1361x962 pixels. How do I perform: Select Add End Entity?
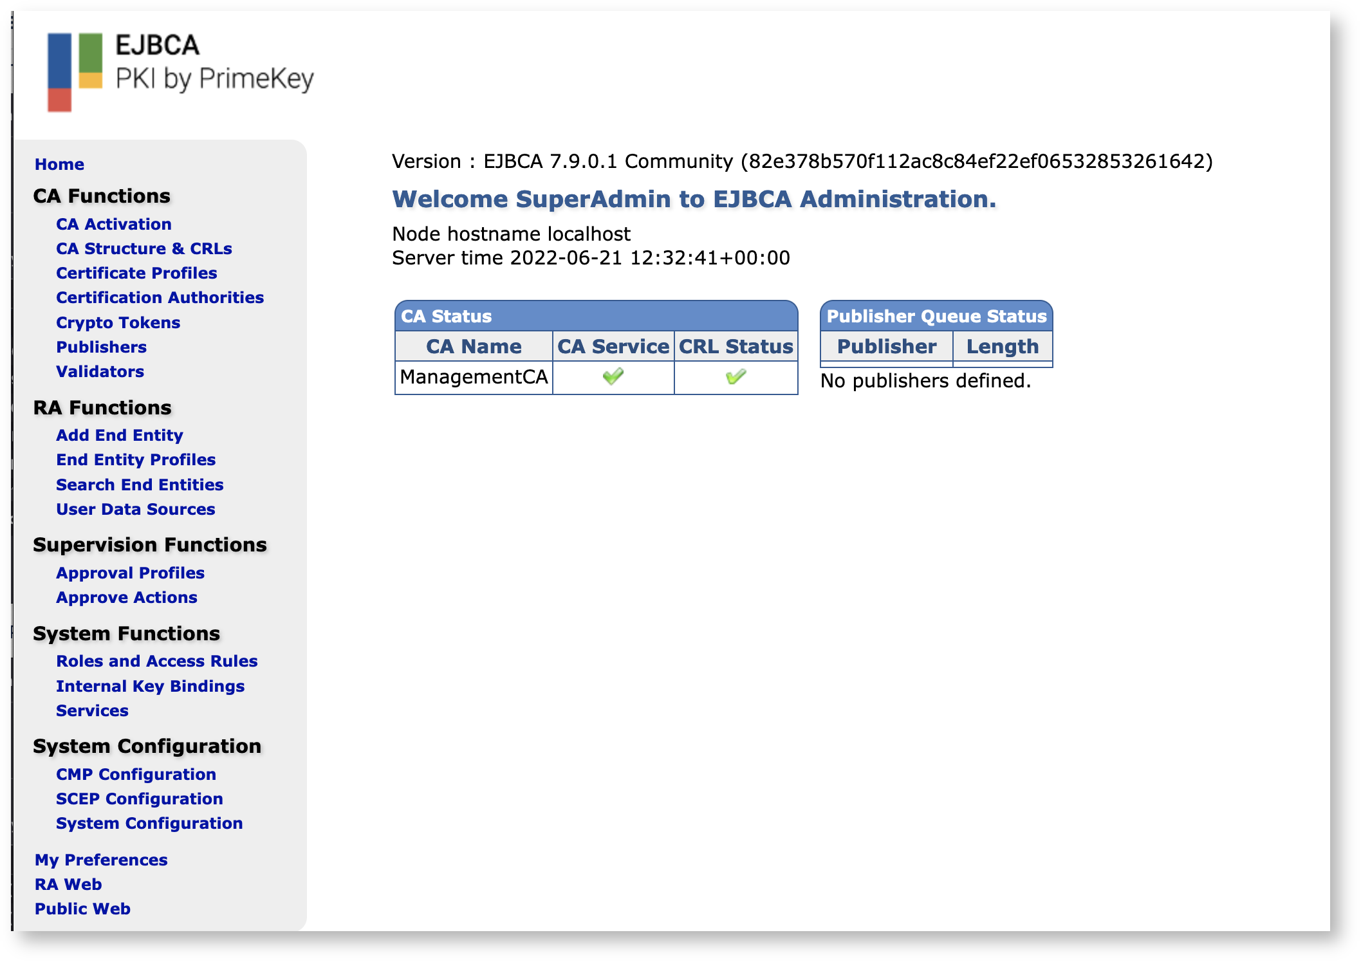119,435
